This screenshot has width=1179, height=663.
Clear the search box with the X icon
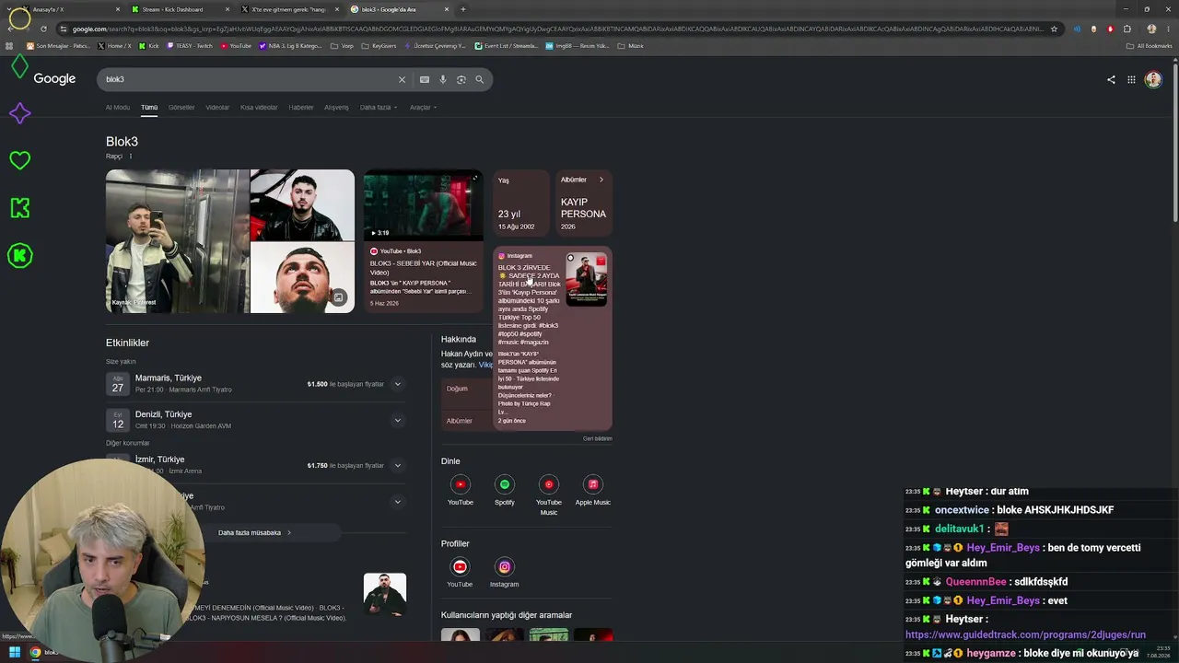coord(402,79)
